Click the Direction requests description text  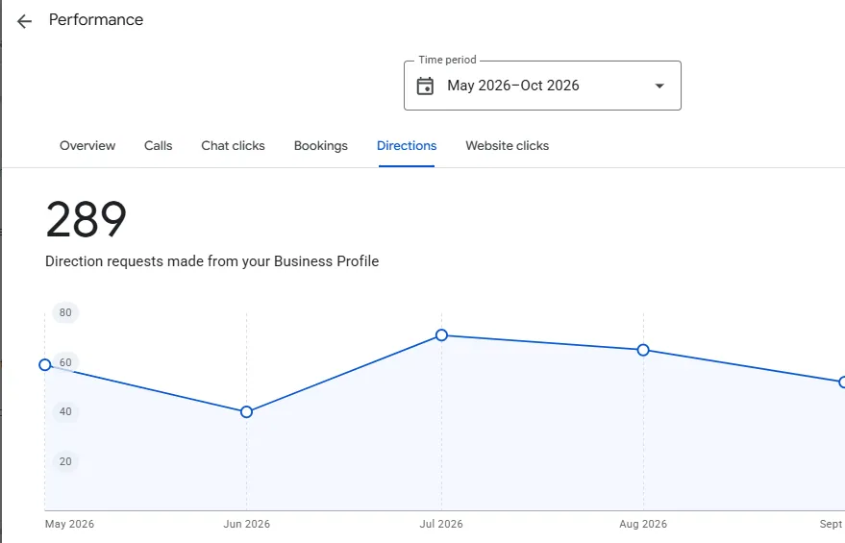(x=211, y=261)
